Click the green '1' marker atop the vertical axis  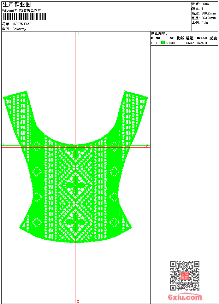[x=78, y=33]
